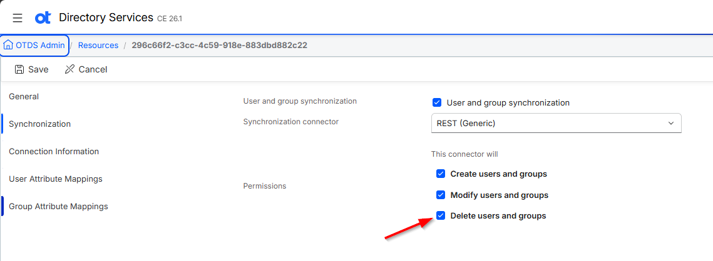Switch to the General tab
This screenshot has width=713, height=261.
pyautogui.click(x=24, y=97)
